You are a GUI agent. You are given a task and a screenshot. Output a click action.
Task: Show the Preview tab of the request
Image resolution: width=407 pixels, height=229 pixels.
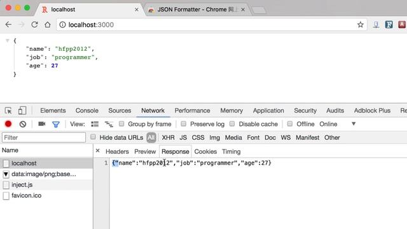pyautogui.click(x=145, y=151)
